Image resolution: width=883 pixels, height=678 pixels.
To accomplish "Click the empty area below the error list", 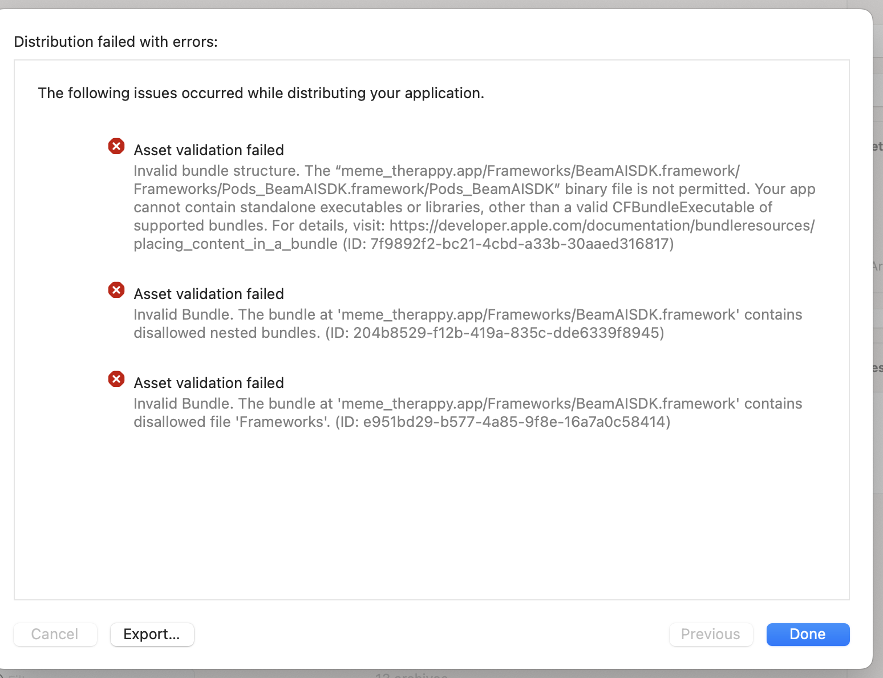I will (x=431, y=514).
